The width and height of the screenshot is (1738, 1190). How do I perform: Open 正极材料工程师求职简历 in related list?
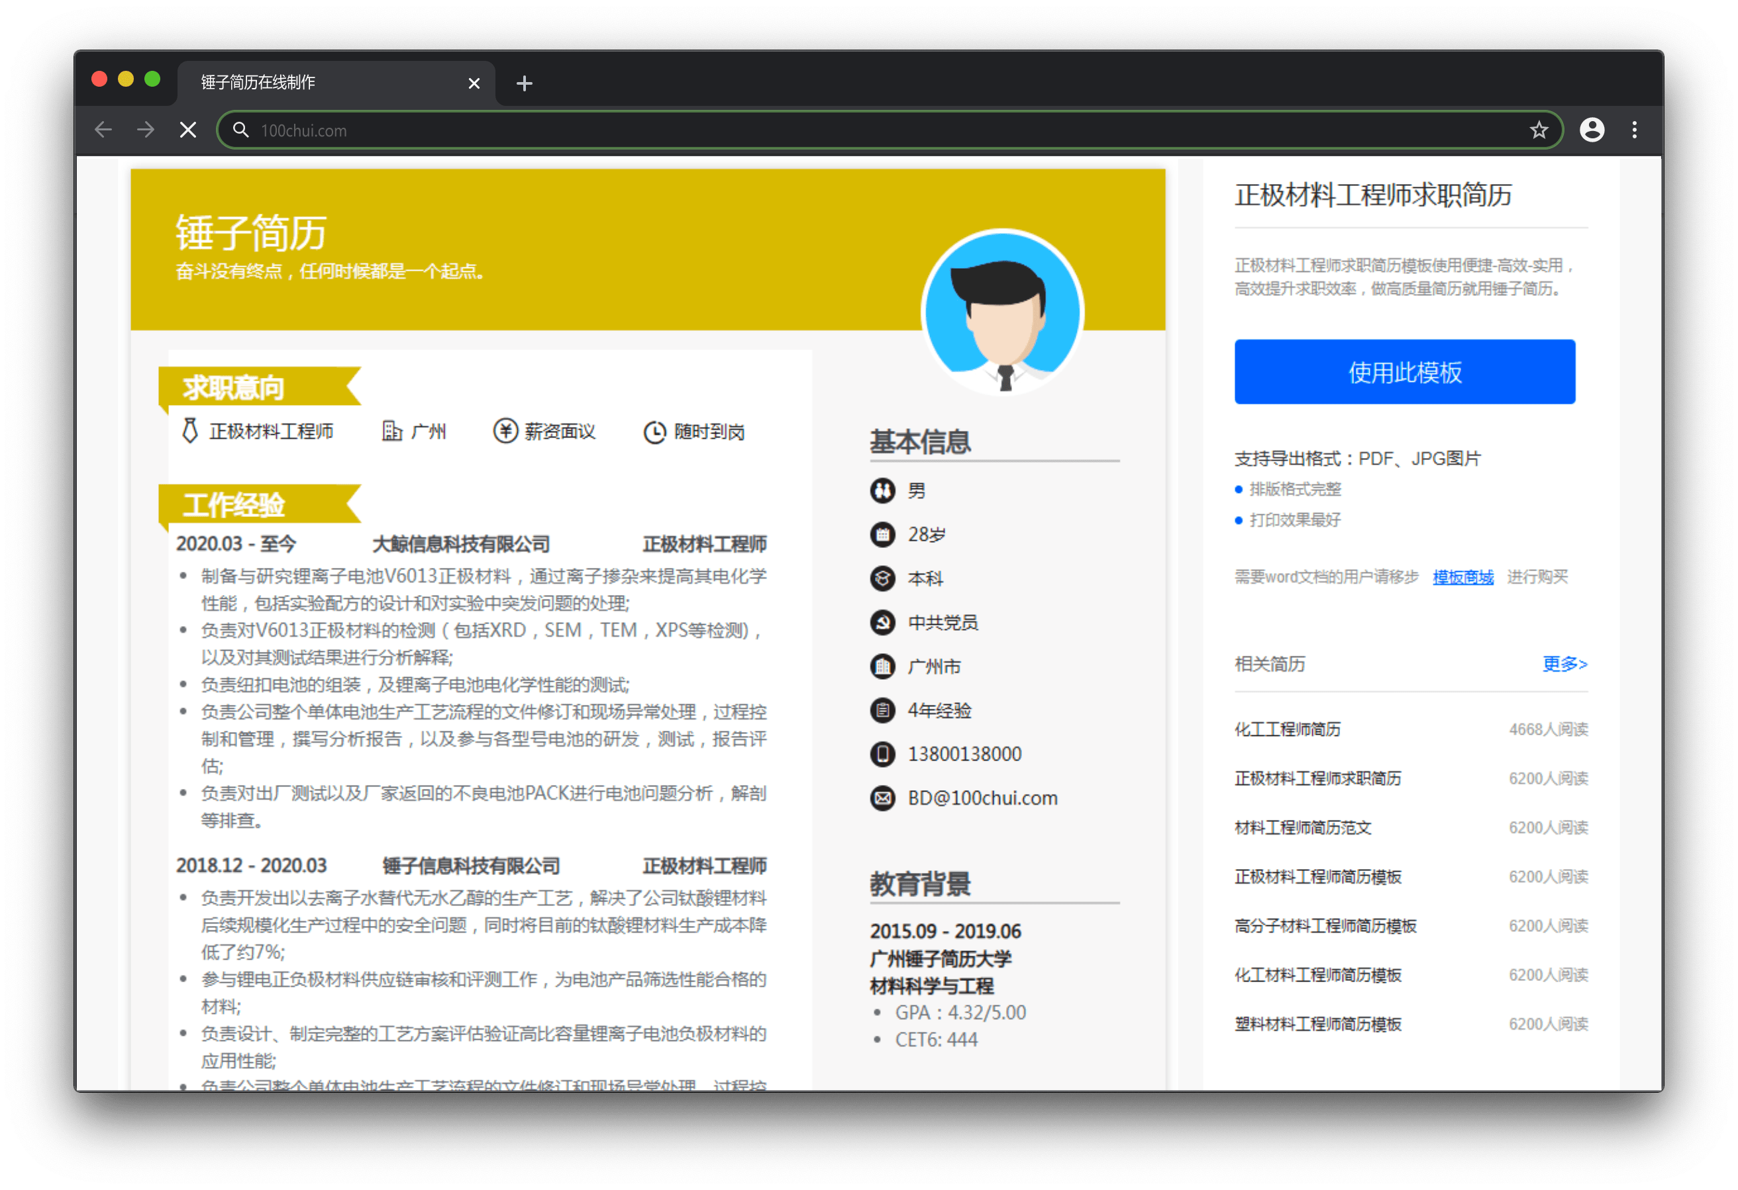pos(1317,778)
